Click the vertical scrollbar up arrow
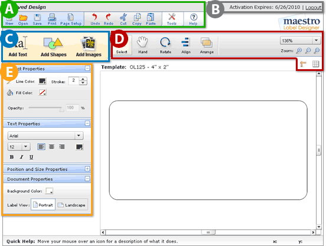The image size is (326, 246). (x=319, y=73)
